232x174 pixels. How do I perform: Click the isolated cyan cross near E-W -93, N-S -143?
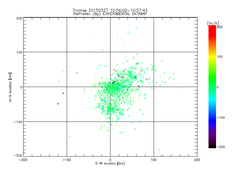click(x=70, y=137)
